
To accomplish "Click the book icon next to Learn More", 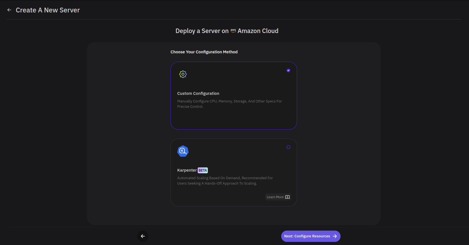I will point(287,197).
